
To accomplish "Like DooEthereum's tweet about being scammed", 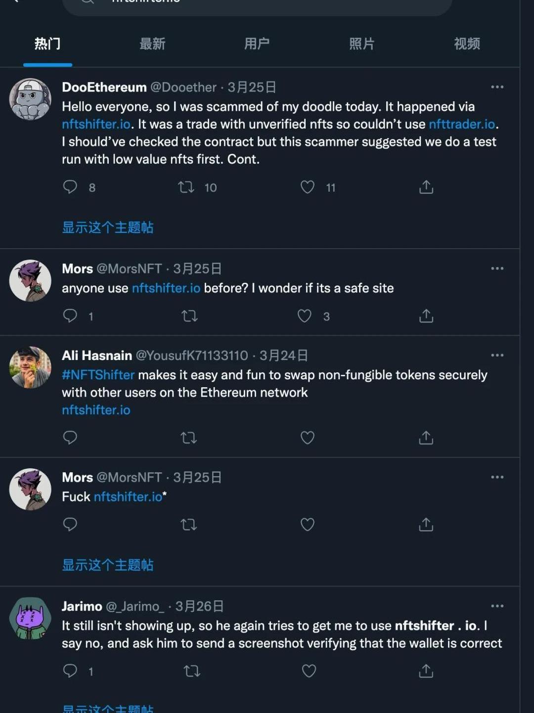I will 308,187.
